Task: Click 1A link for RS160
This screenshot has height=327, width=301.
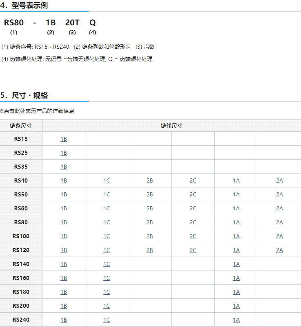Action: click(x=236, y=278)
